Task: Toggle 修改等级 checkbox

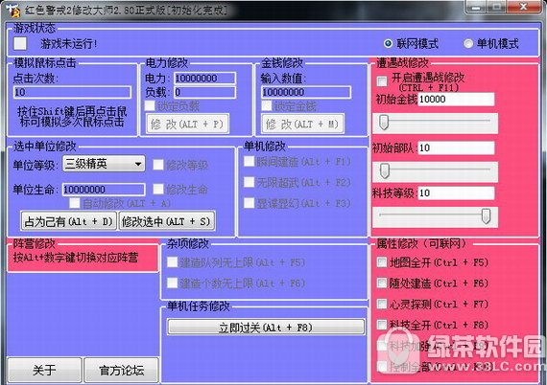Action: point(158,165)
